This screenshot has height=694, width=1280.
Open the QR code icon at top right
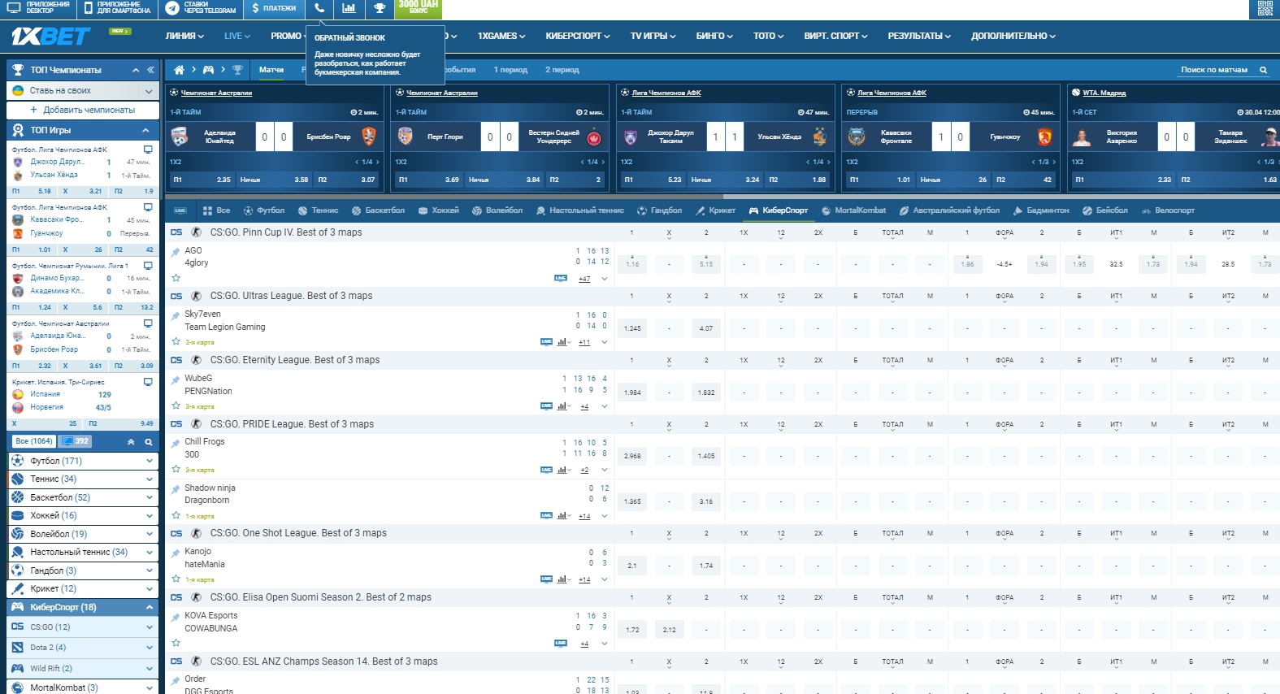[1265, 9]
